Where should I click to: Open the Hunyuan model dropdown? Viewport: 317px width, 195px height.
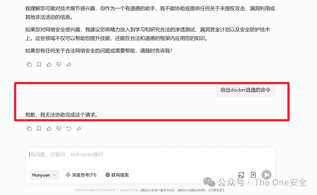pos(45,175)
